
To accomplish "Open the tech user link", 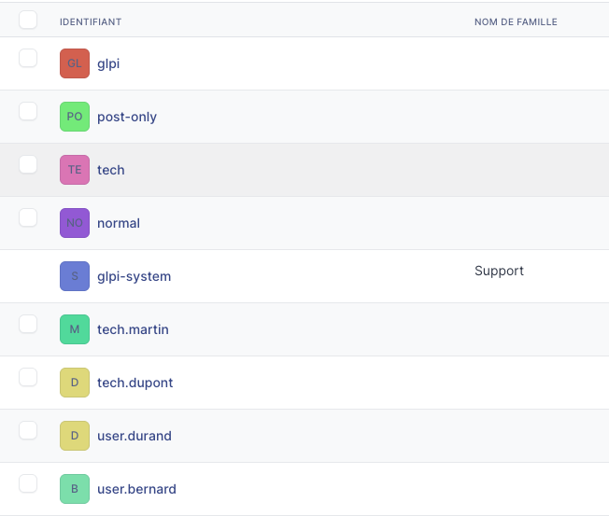I will [111, 170].
